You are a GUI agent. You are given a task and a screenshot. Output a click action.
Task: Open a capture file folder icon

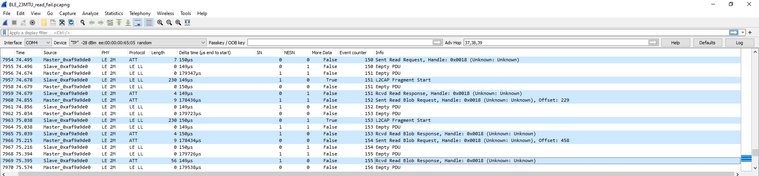coord(44,23)
